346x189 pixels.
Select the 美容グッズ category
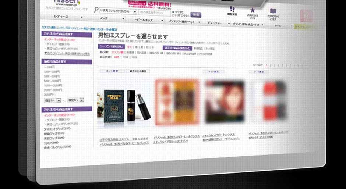click(x=54, y=138)
